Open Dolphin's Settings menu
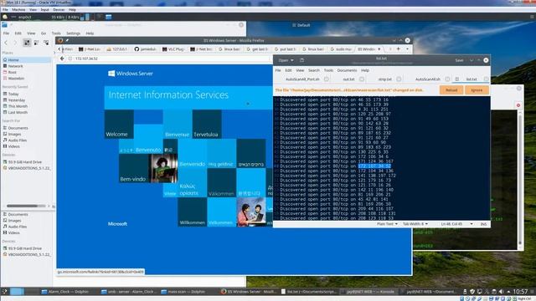The height and width of the screenshot is (301, 536). pos(73,33)
